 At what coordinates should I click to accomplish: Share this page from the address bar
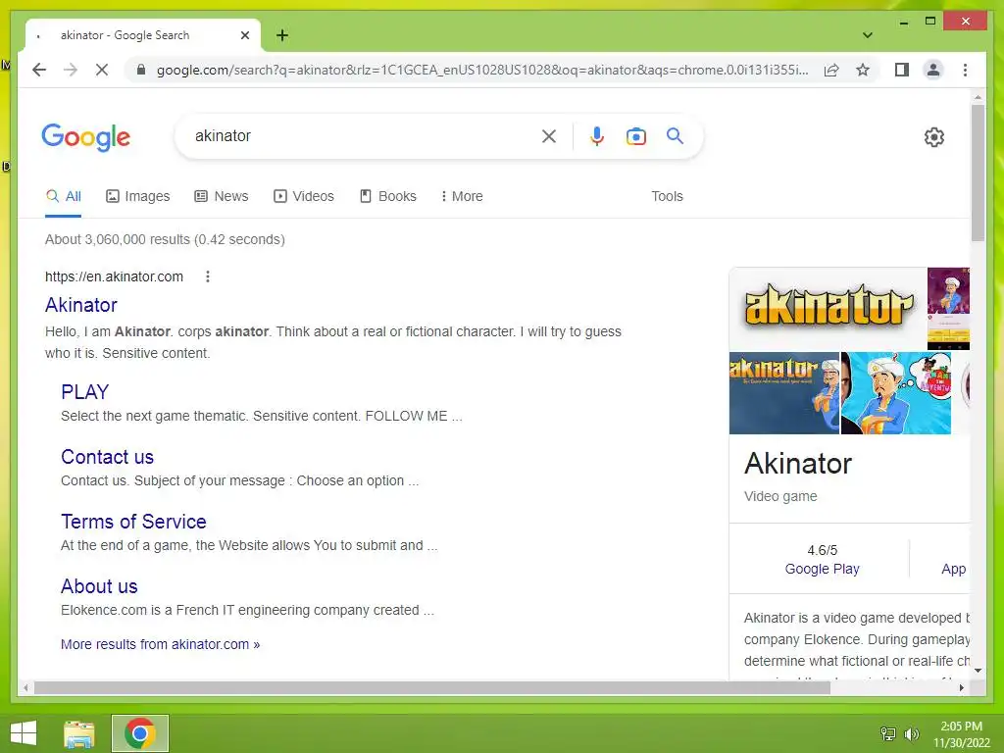[831, 70]
